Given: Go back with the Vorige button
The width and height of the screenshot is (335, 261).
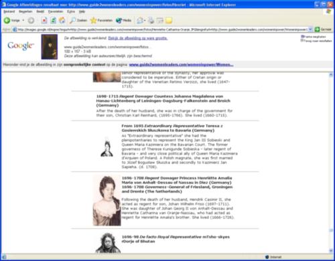Looking at the screenshot, I should point(12,21).
